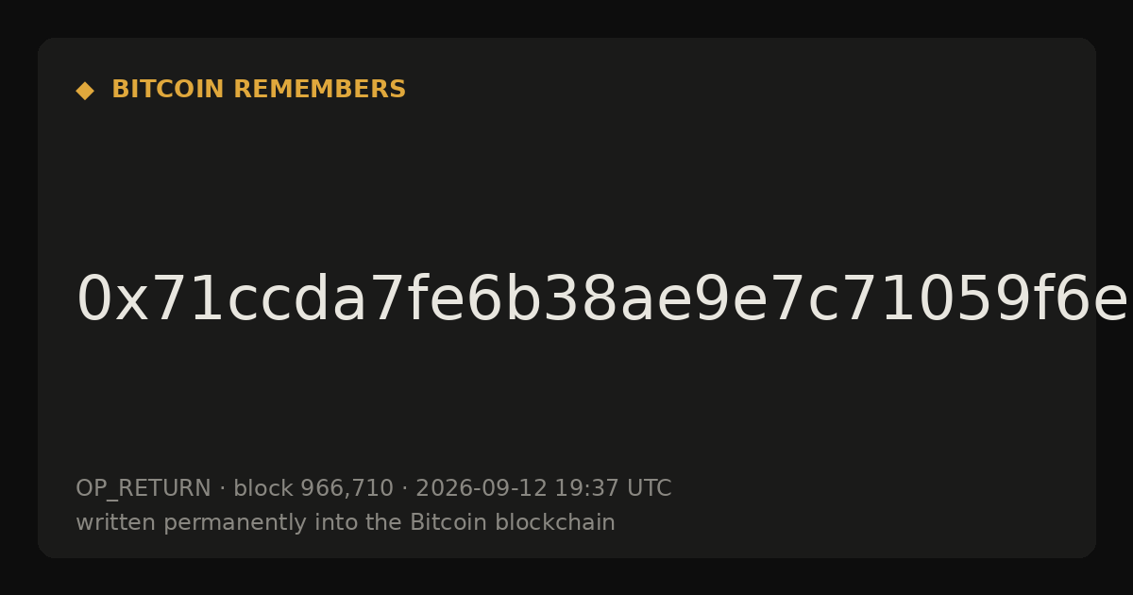This screenshot has height=595, width=1133.
Task: Click the large 0x71ccda hex string
Action: pyautogui.click(x=602, y=300)
